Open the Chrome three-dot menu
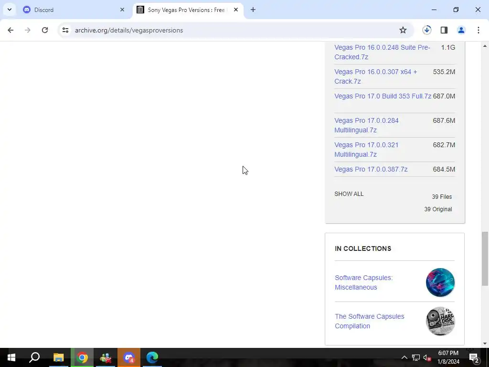489x367 pixels. click(478, 30)
